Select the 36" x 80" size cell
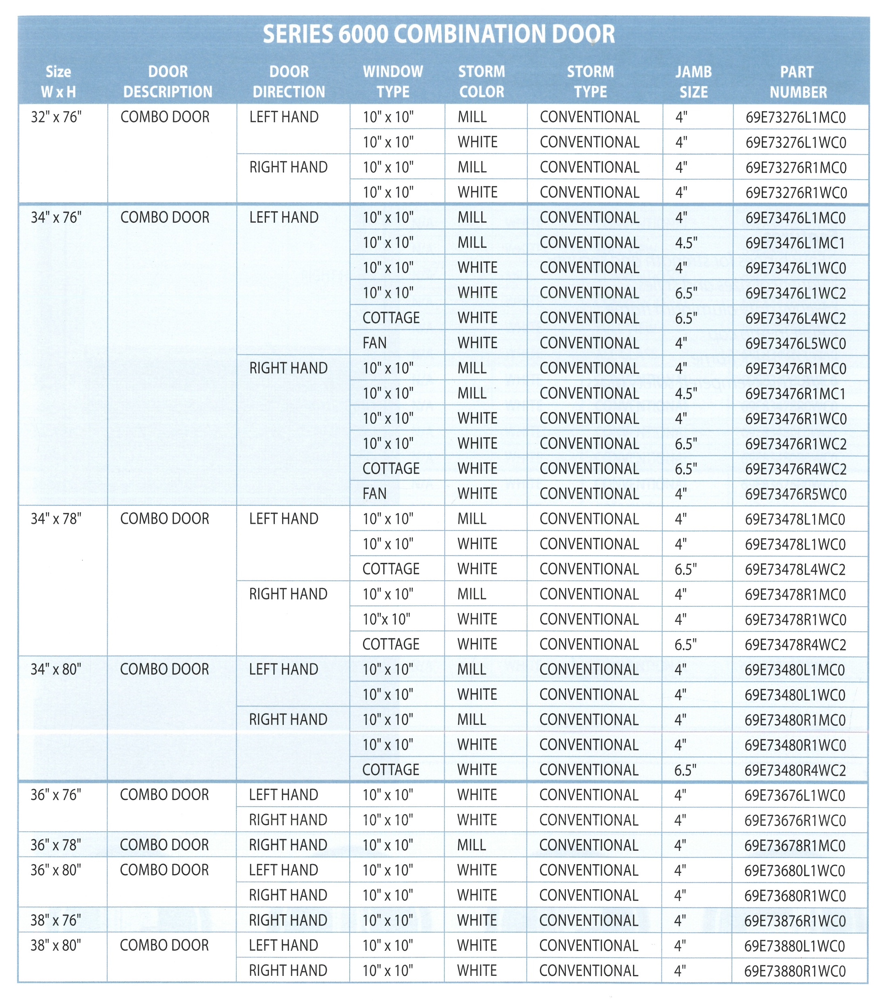Screen dimensions: 882x1007 tap(56, 870)
